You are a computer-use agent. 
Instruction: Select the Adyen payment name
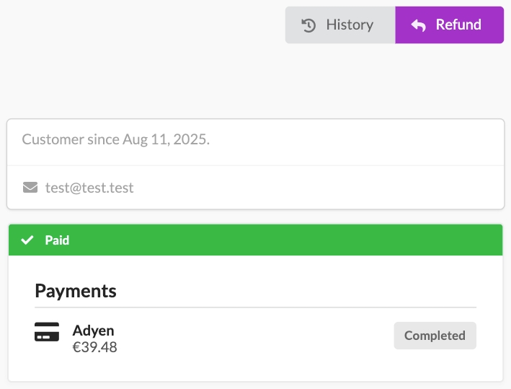94,331
